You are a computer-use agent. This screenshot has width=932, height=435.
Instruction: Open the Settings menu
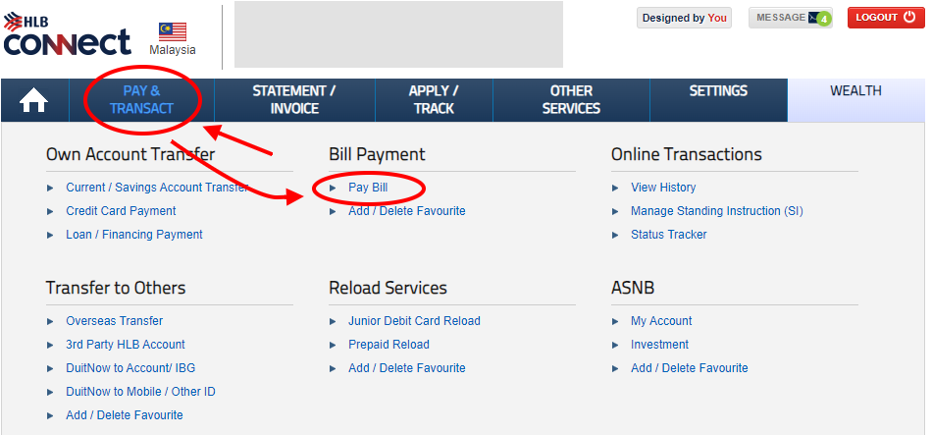click(718, 91)
